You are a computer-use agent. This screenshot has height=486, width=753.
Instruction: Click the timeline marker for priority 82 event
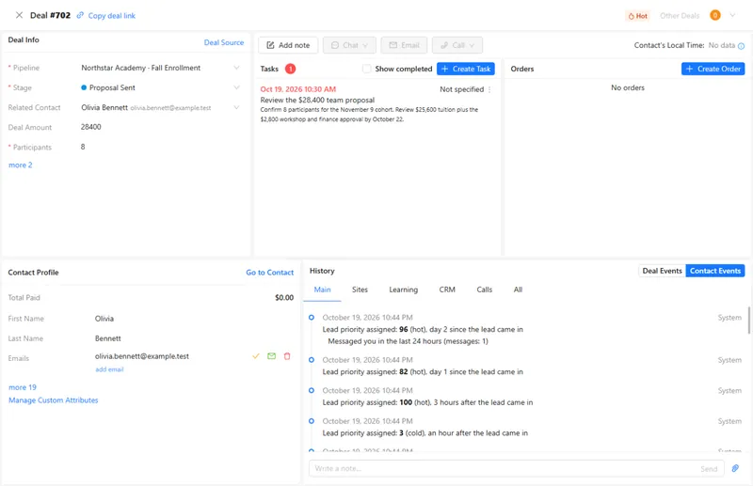(312, 359)
